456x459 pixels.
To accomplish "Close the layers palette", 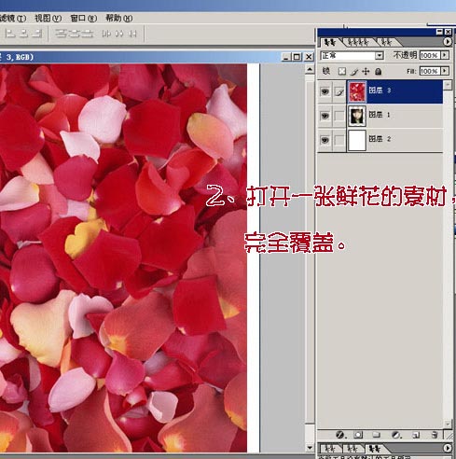I will 448,32.
